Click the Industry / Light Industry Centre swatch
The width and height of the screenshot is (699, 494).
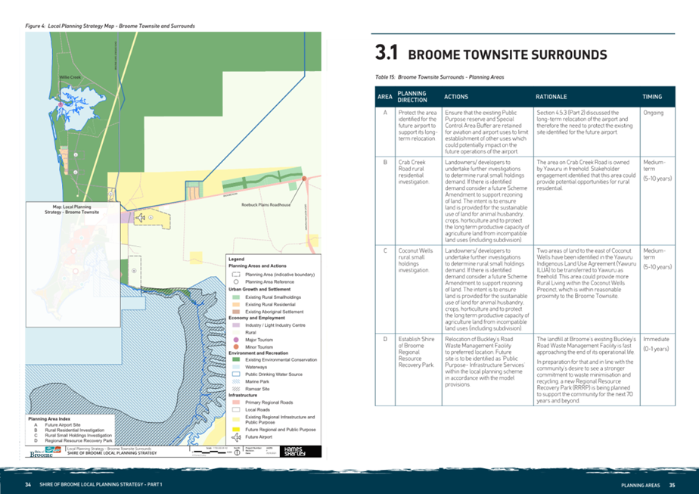coord(236,325)
